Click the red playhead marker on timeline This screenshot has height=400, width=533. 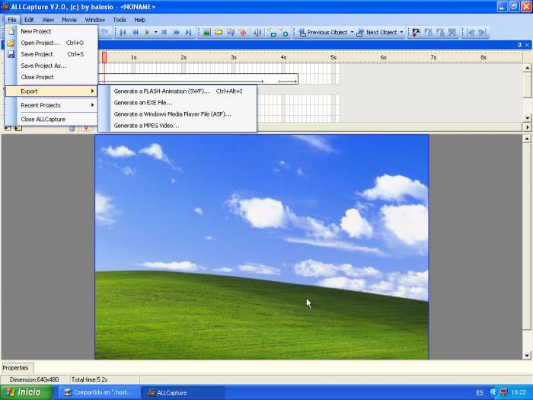(x=104, y=57)
